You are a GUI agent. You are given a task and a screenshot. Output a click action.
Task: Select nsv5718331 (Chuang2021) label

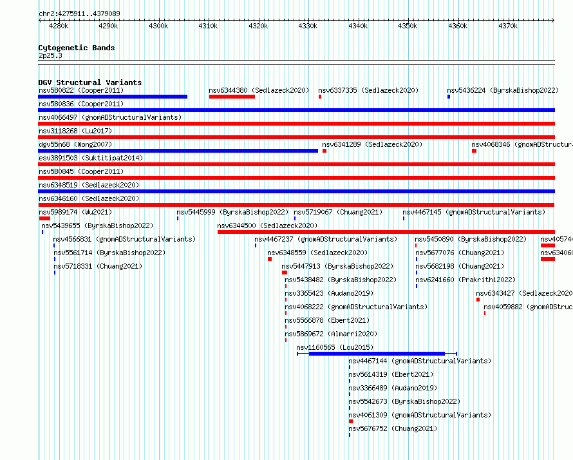coord(98,266)
